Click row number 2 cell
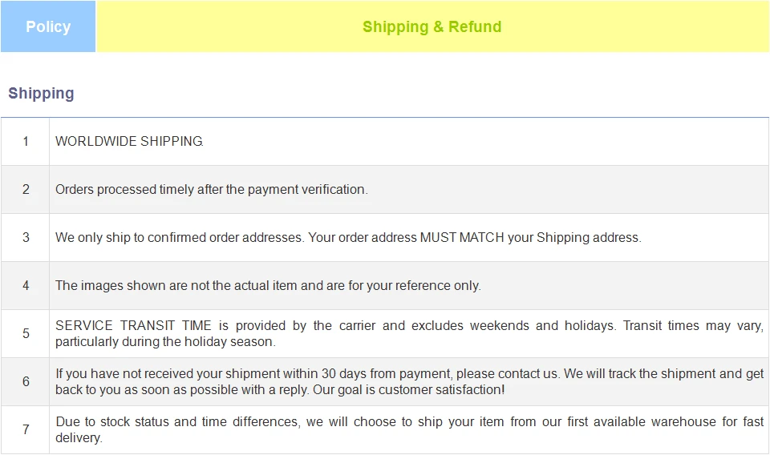This screenshot has width=770, height=455. click(26, 189)
